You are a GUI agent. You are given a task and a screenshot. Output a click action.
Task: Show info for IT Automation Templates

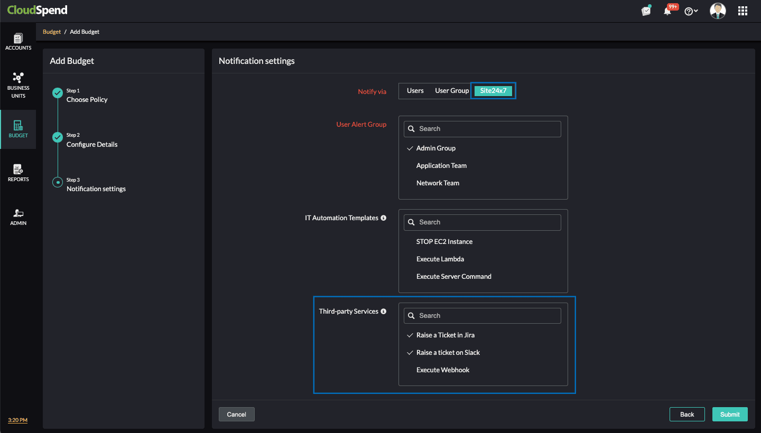click(x=384, y=218)
